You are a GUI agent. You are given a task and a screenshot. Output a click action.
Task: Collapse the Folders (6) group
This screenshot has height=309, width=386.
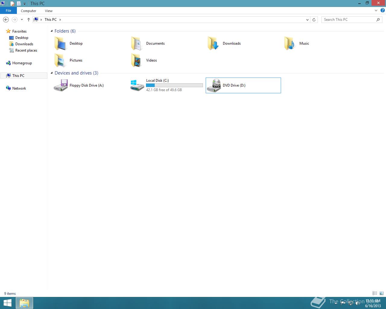[x=52, y=31]
